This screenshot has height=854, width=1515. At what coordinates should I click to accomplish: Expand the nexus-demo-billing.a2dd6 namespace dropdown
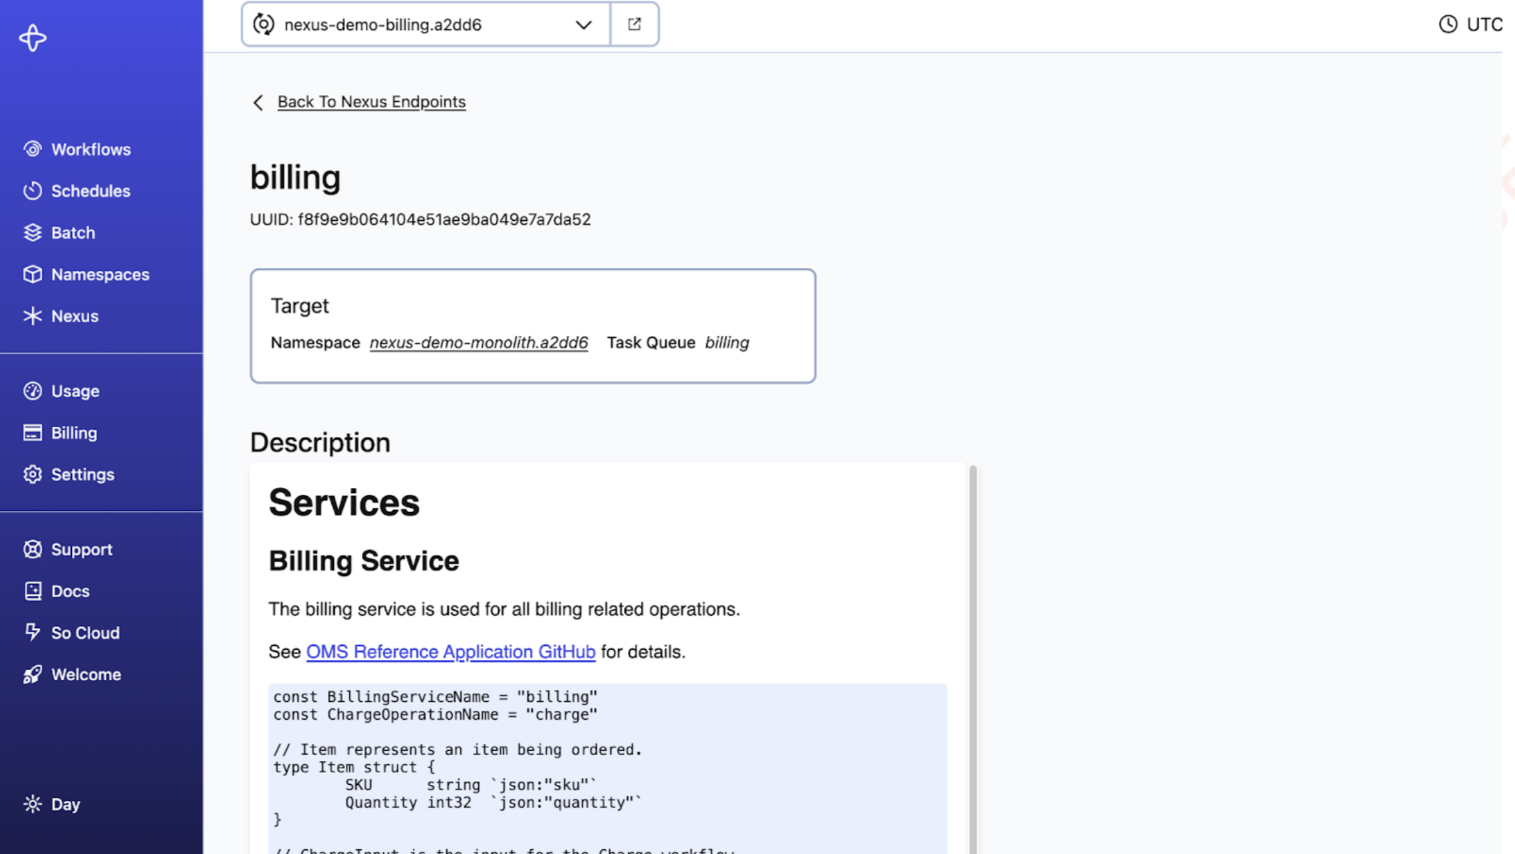(584, 23)
